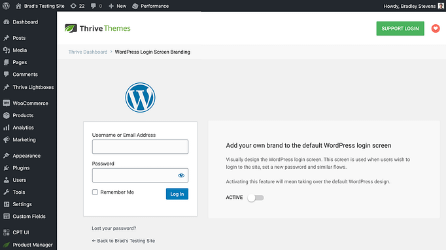Click the Posts pin icon in sidebar
The width and height of the screenshot is (446, 250).
coord(7,38)
